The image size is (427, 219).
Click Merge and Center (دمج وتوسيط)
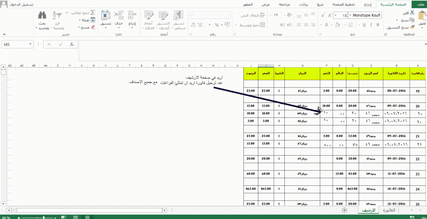coord(252,25)
